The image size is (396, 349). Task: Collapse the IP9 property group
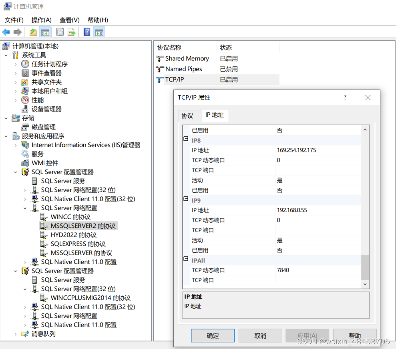tap(186, 199)
